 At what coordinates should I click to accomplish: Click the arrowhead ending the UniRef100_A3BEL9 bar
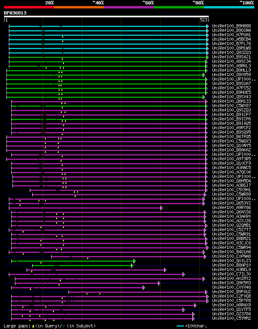165,270
